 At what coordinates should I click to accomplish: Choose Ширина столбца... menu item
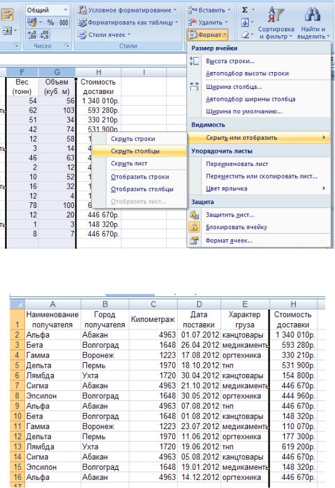(259, 87)
